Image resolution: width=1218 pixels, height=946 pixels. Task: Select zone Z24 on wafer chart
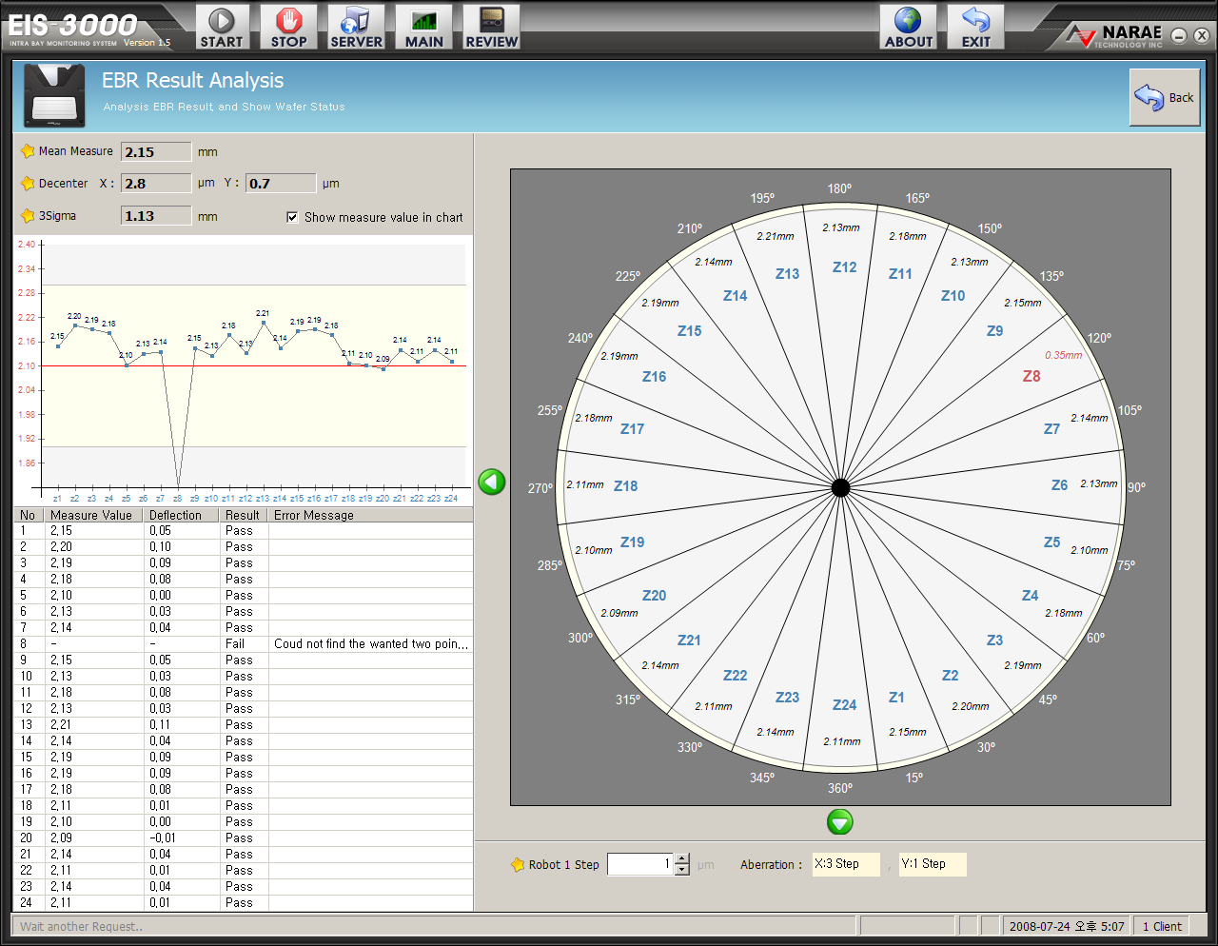point(845,705)
